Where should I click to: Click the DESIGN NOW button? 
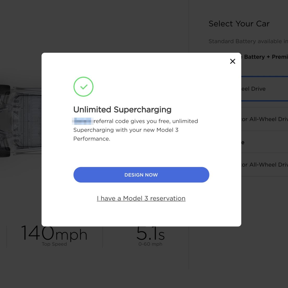point(141,175)
